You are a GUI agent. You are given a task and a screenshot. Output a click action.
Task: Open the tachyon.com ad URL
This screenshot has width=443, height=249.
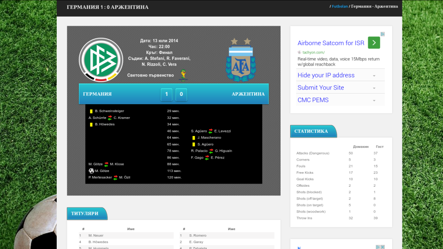point(313,52)
